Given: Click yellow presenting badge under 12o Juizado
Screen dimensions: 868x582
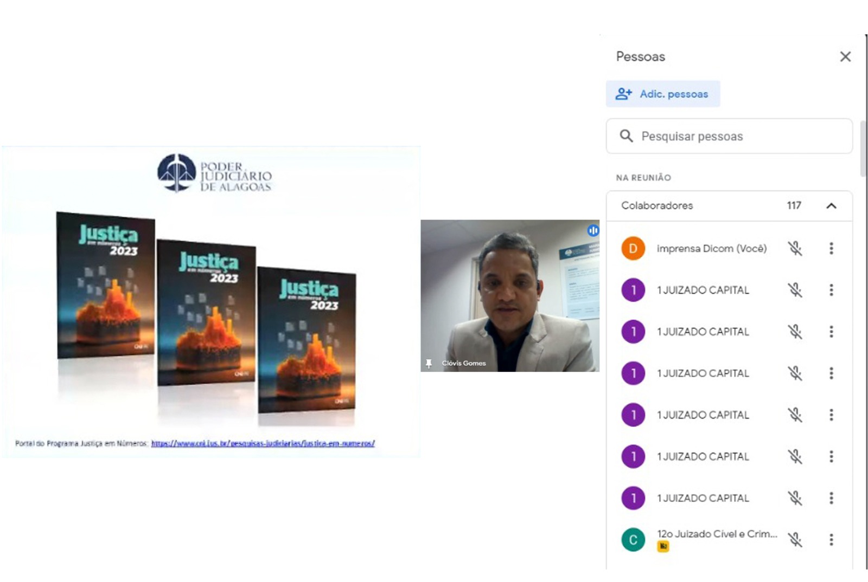Looking at the screenshot, I should [x=663, y=547].
